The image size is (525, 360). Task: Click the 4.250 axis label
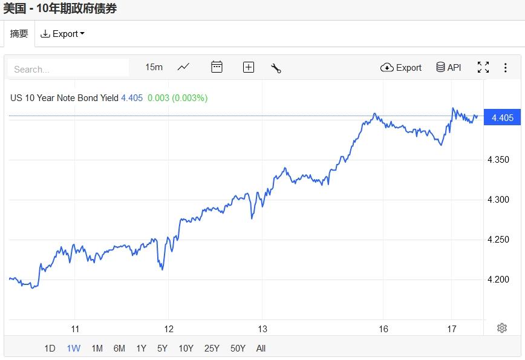pos(498,240)
